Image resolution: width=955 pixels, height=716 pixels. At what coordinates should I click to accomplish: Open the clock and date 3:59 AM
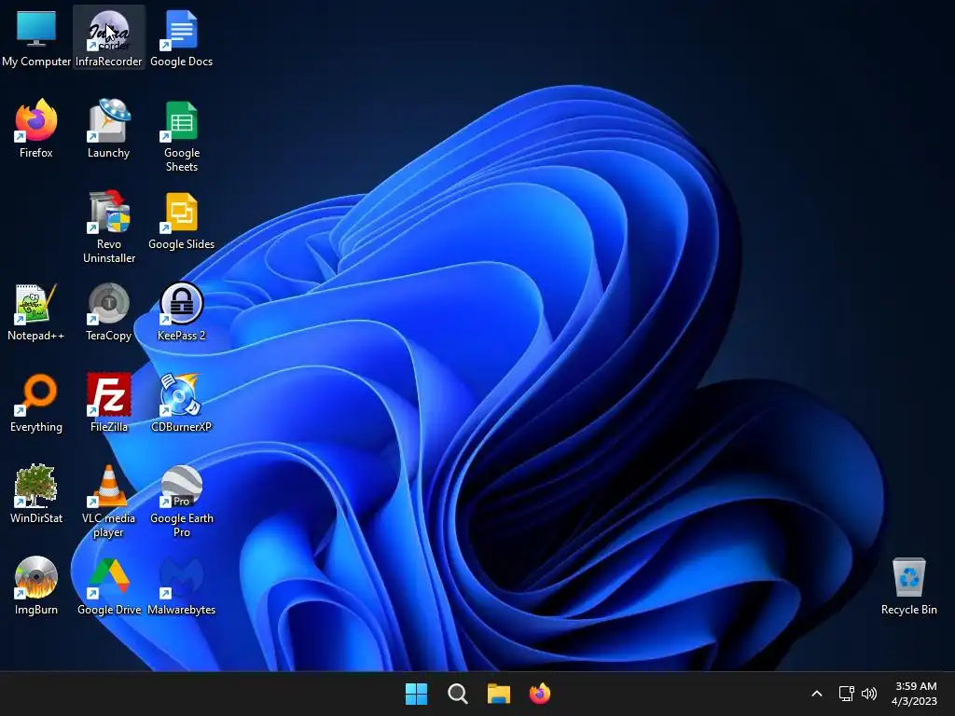(915, 694)
